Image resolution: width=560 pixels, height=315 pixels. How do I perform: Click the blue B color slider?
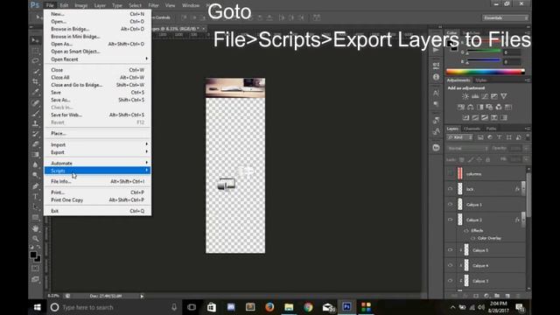tap(484, 61)
